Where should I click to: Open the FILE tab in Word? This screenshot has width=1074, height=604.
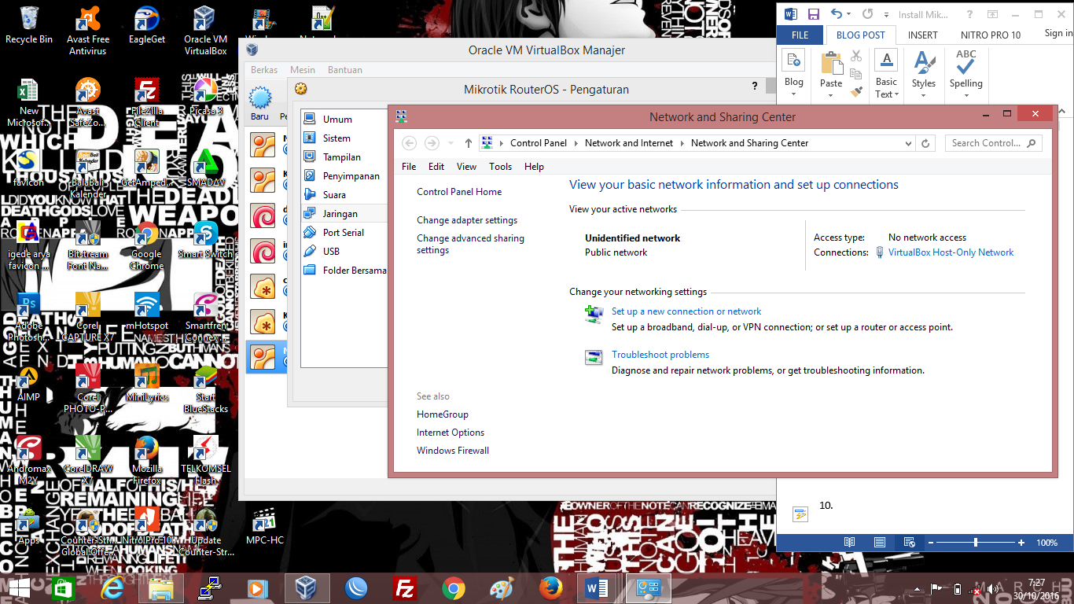coord(800,35)
